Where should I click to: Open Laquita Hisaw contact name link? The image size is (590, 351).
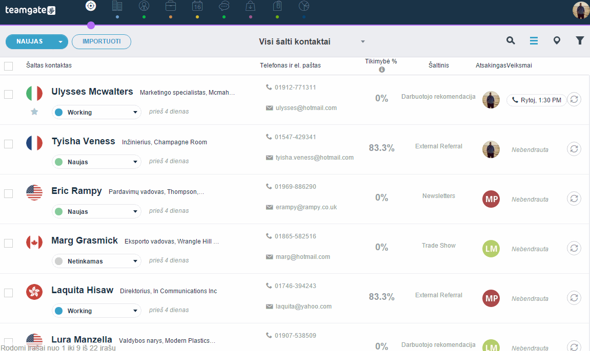coord(83,290)
